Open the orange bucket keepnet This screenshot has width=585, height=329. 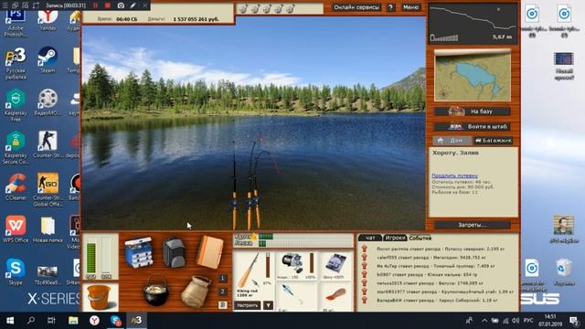(100, 297)
